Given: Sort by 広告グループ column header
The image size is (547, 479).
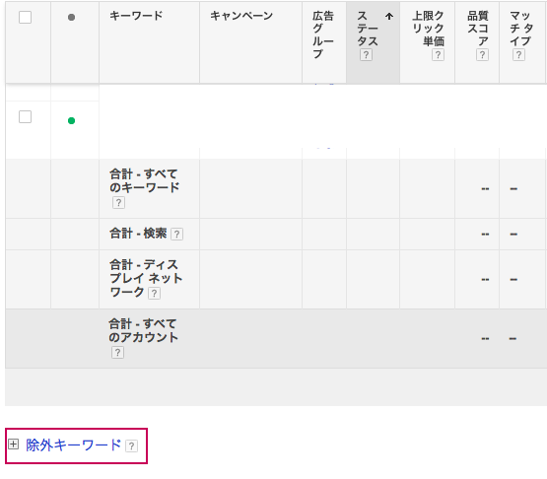Looking at the screenshot, I should pyautogui.click(x=323, y=34).
